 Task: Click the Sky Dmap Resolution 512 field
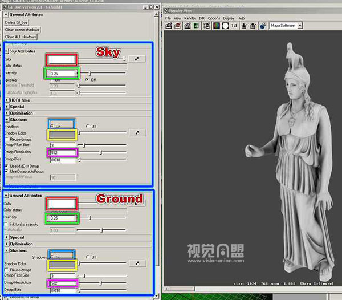tap(63, 152)
